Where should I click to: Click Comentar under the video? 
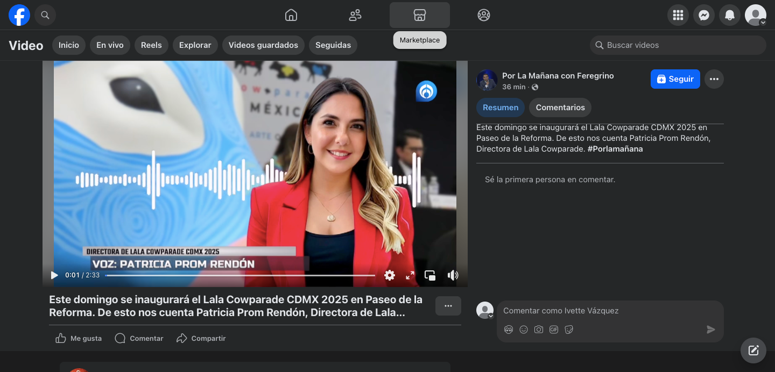[x=139, y=338]
